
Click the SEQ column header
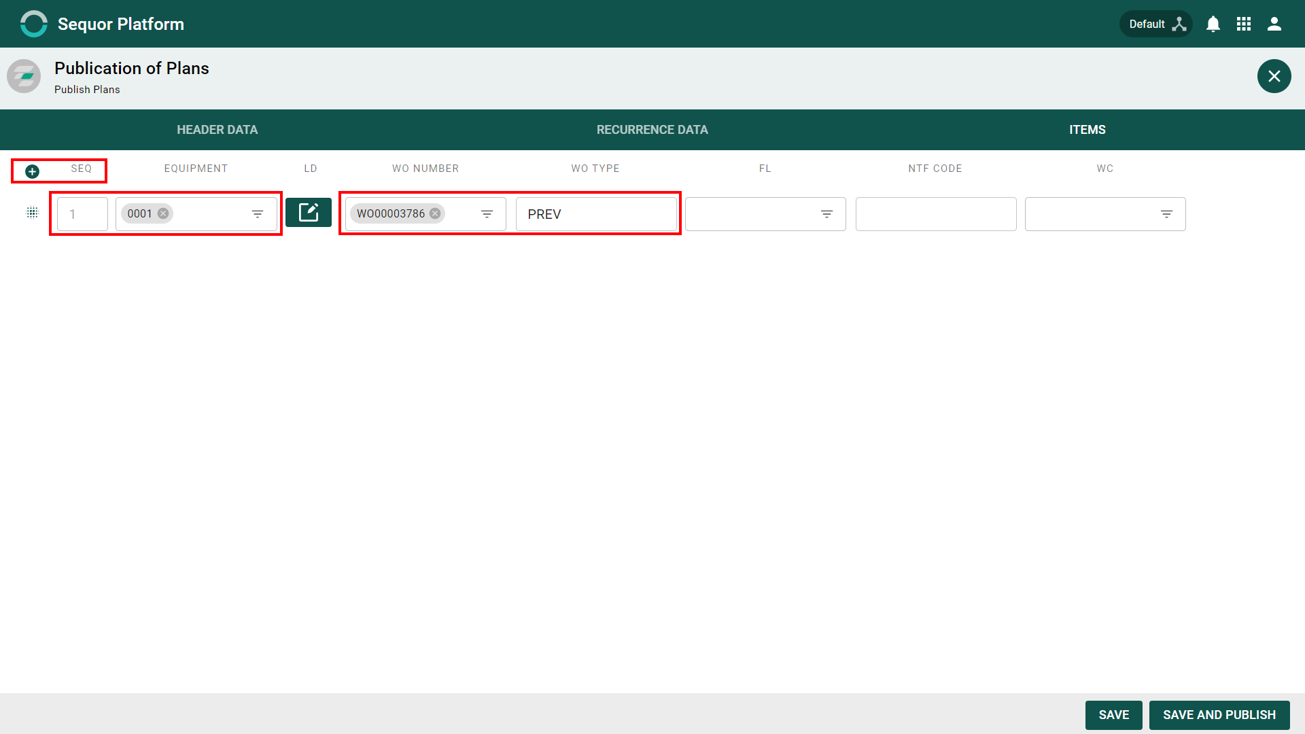coord(82,169)
